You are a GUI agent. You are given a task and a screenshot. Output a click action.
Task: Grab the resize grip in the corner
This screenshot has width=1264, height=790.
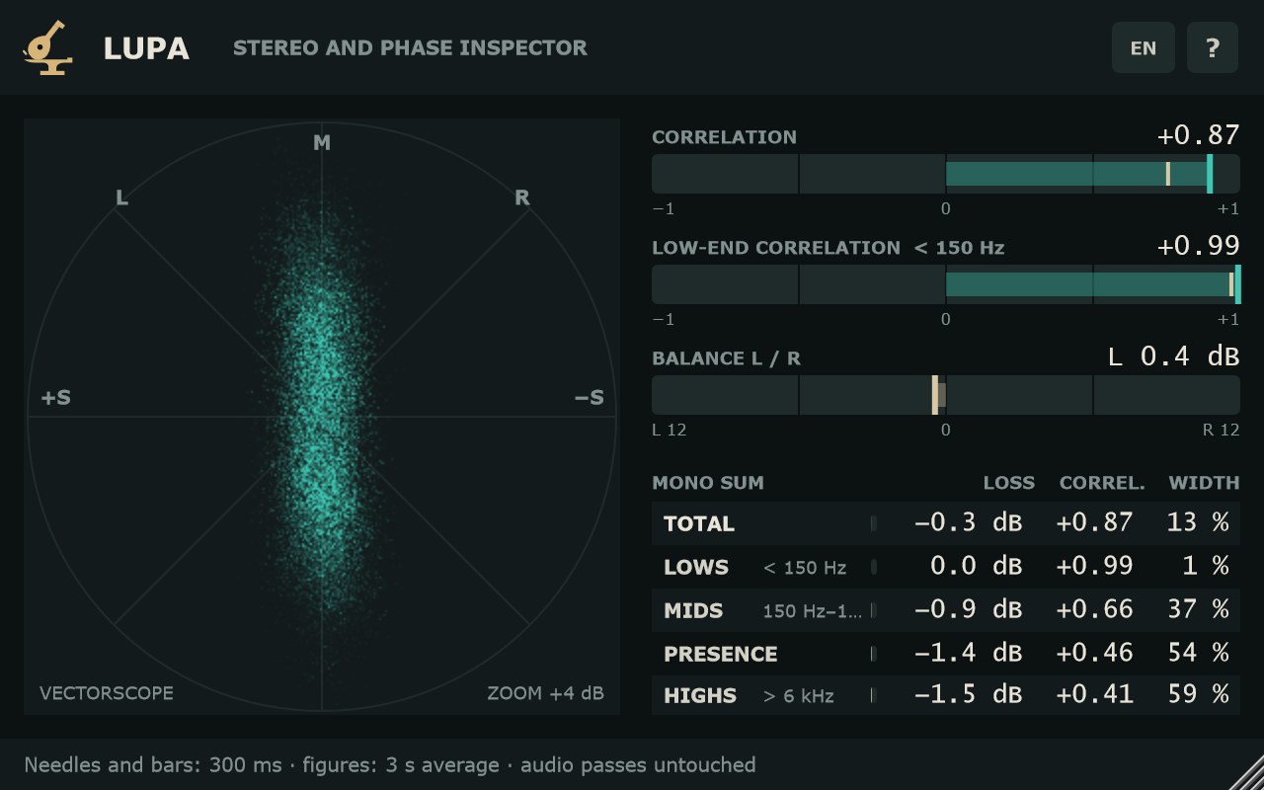[1246, 772]
